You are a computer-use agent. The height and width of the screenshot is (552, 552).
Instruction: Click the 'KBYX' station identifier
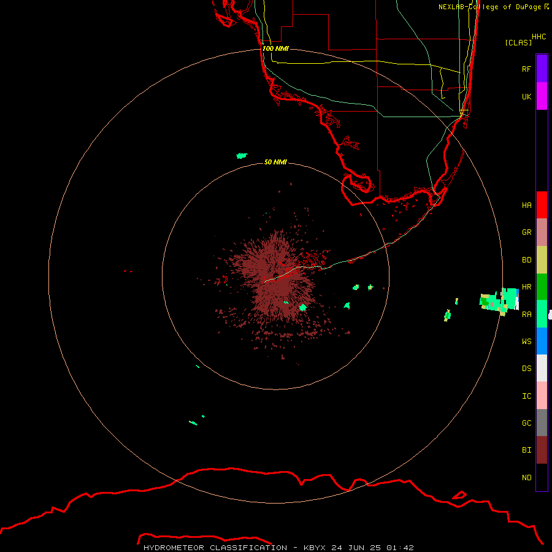315,548
